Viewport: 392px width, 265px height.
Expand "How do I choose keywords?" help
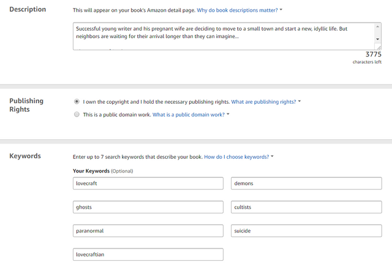pos(236,156)
